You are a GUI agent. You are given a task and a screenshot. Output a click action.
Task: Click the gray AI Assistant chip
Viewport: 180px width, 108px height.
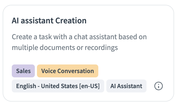click(126, 86)
